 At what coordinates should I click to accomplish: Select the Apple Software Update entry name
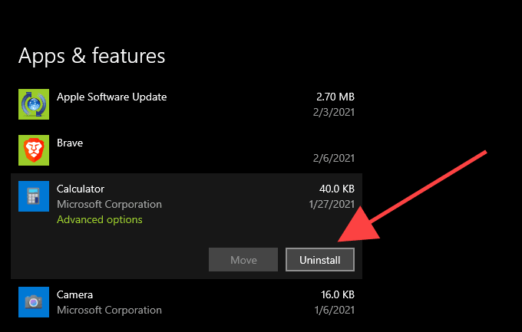point(112,97)
